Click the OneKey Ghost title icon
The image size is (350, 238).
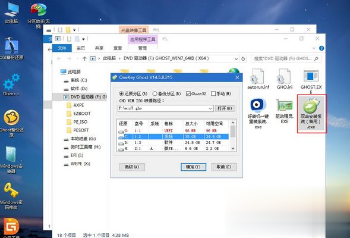[x=115, y=77]
